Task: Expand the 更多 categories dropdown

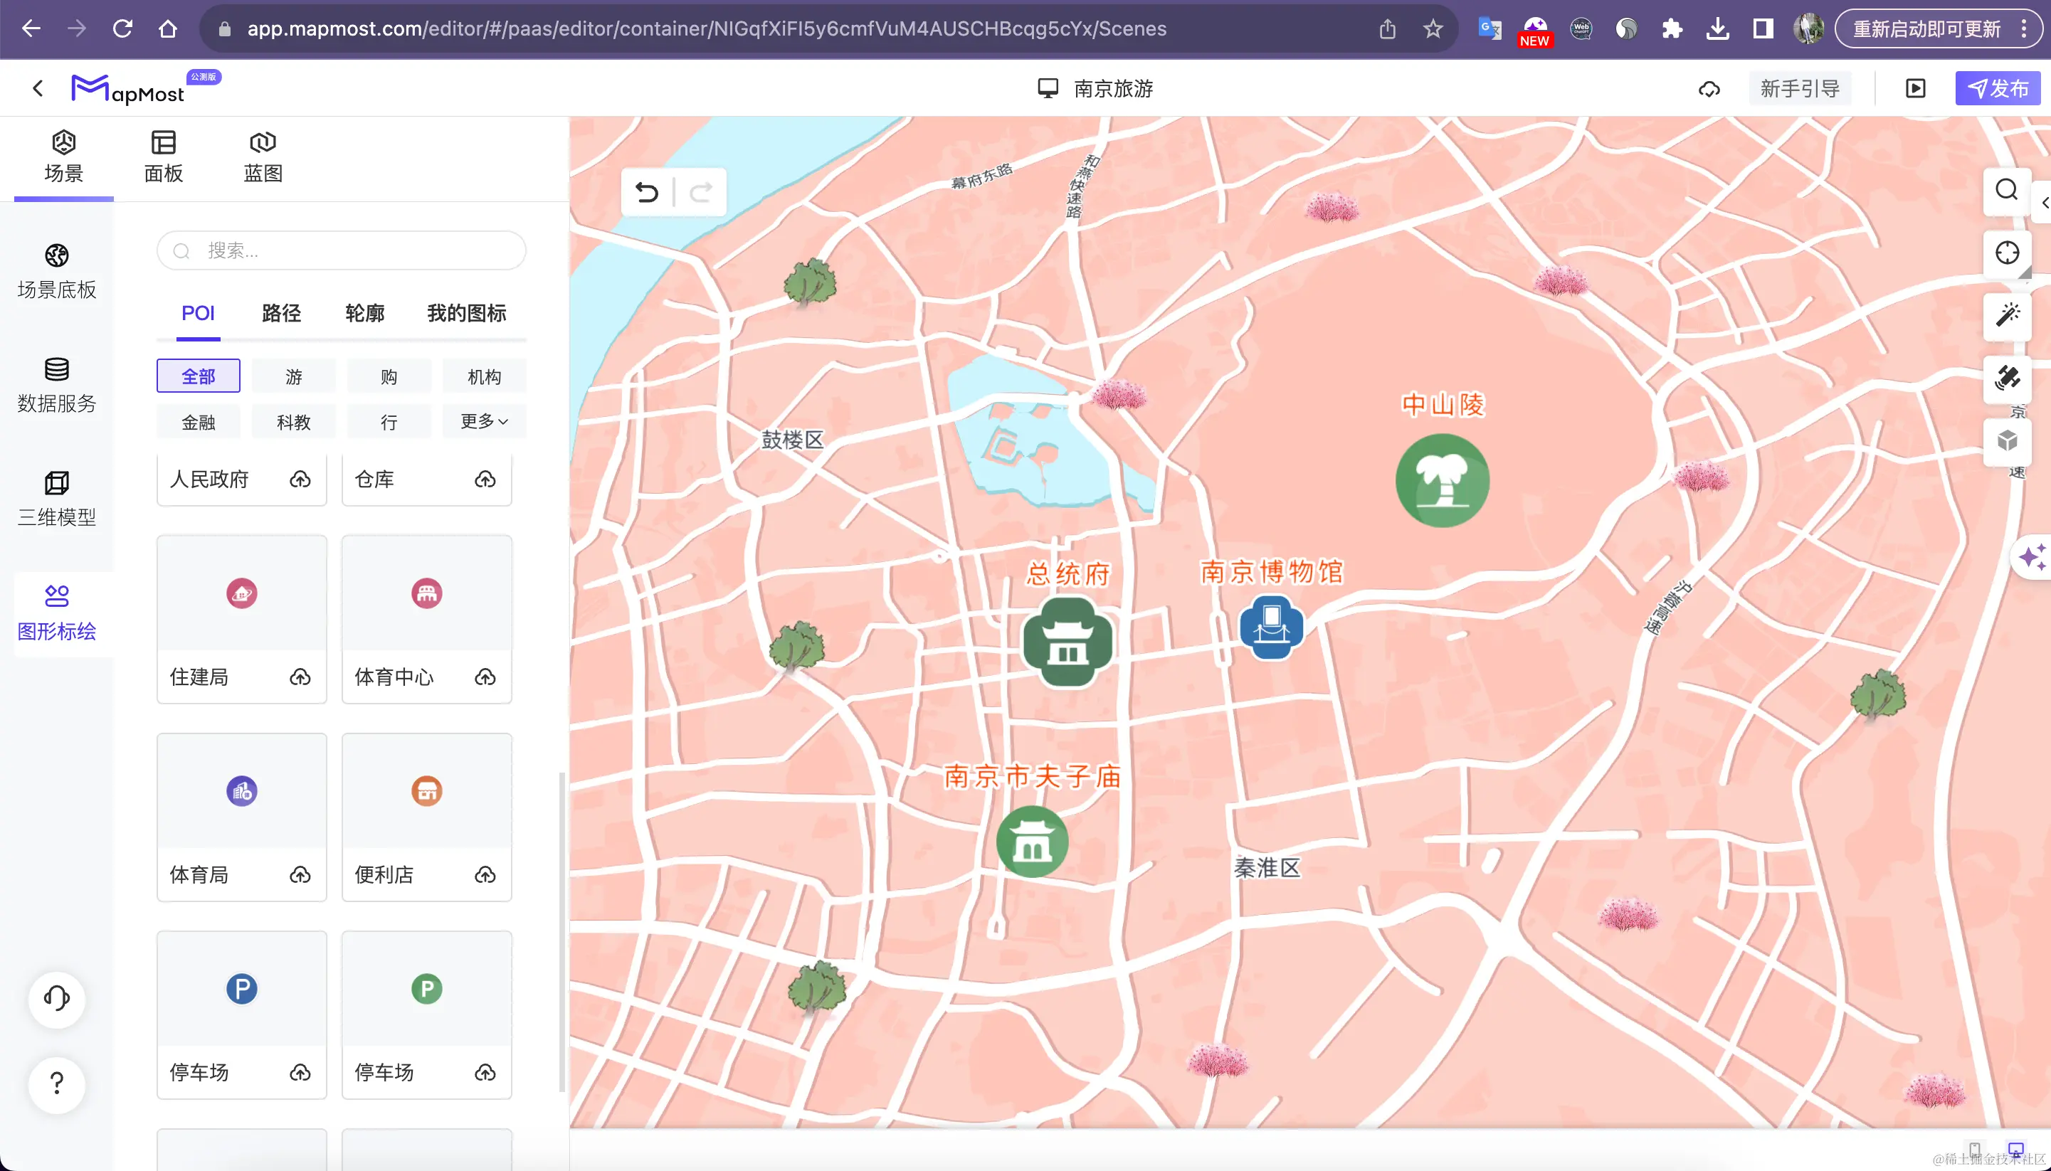Action: tap(484, 421)
